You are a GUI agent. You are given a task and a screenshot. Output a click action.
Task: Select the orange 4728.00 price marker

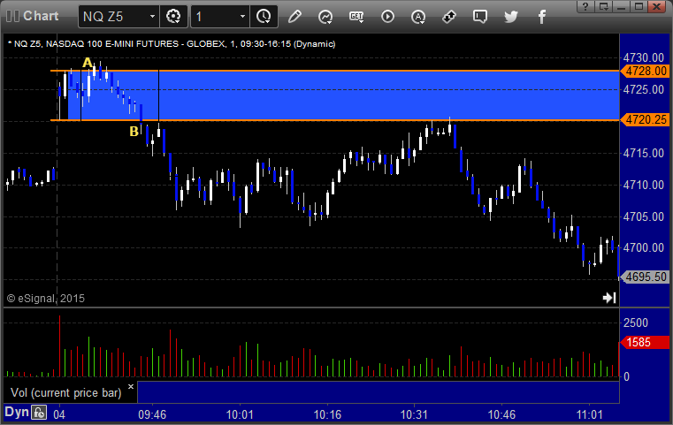pyautogui.click(x=645, y=72)
